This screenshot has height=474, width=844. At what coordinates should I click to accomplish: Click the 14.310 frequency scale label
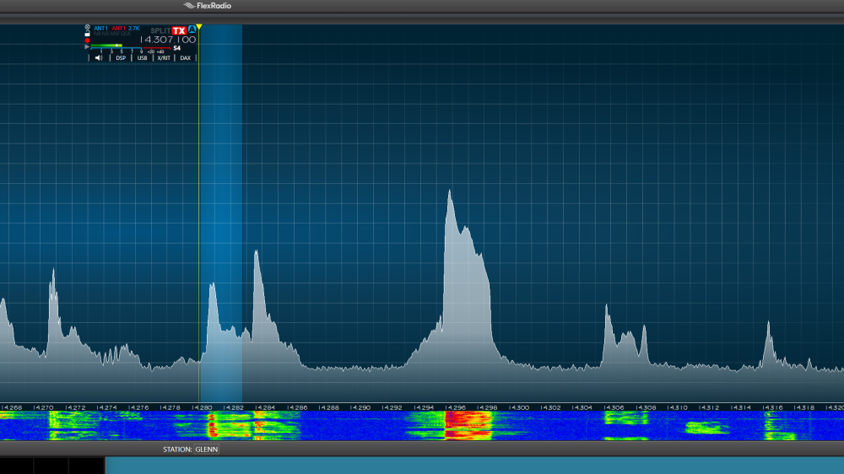677,408
